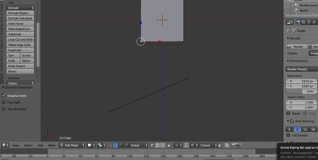Open the Render Presets dropdown
This screenshot has height=160, width=318.
click(301, 69)
